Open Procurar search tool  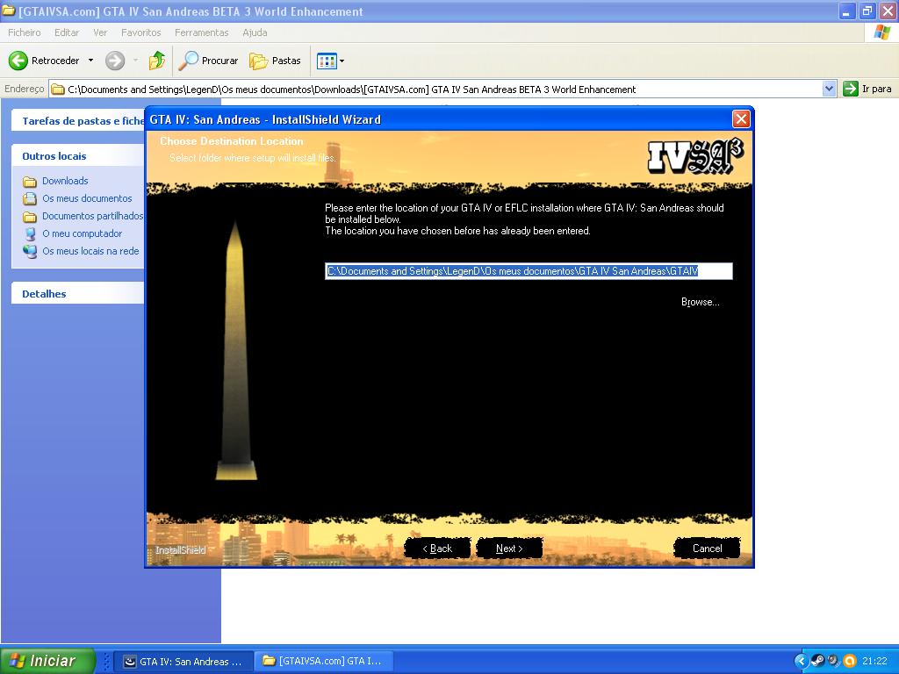coord(208,61)
